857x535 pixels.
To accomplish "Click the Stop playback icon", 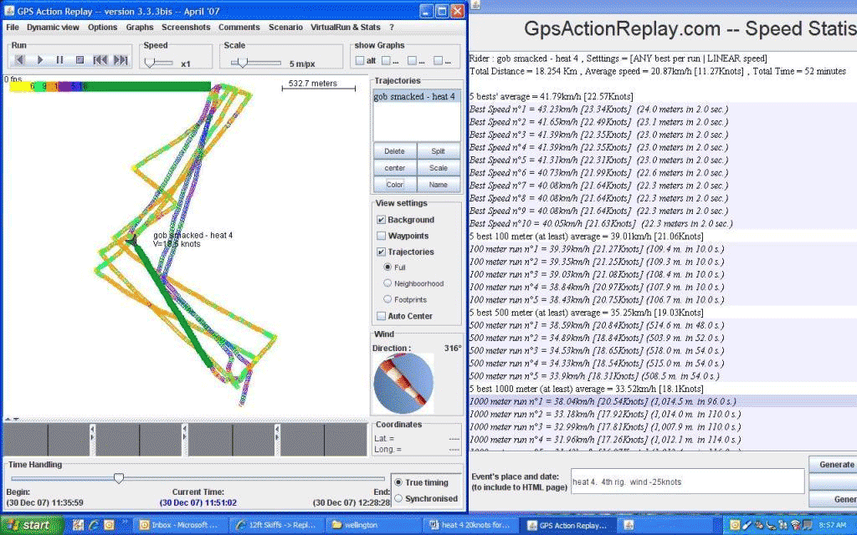I will click(80, 60).
